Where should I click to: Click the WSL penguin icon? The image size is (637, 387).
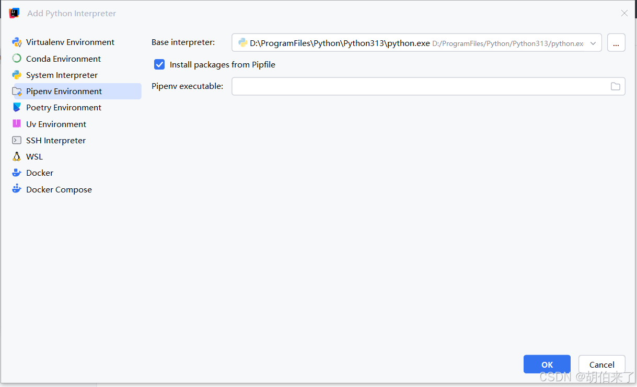[17, 156]
